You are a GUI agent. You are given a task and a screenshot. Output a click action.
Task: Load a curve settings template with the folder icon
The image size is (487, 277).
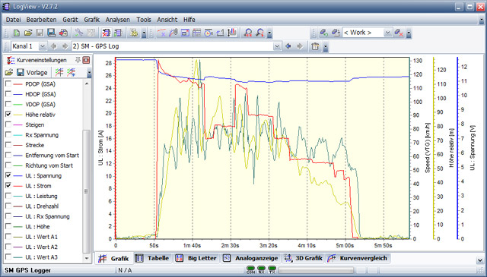pos(8,73)
